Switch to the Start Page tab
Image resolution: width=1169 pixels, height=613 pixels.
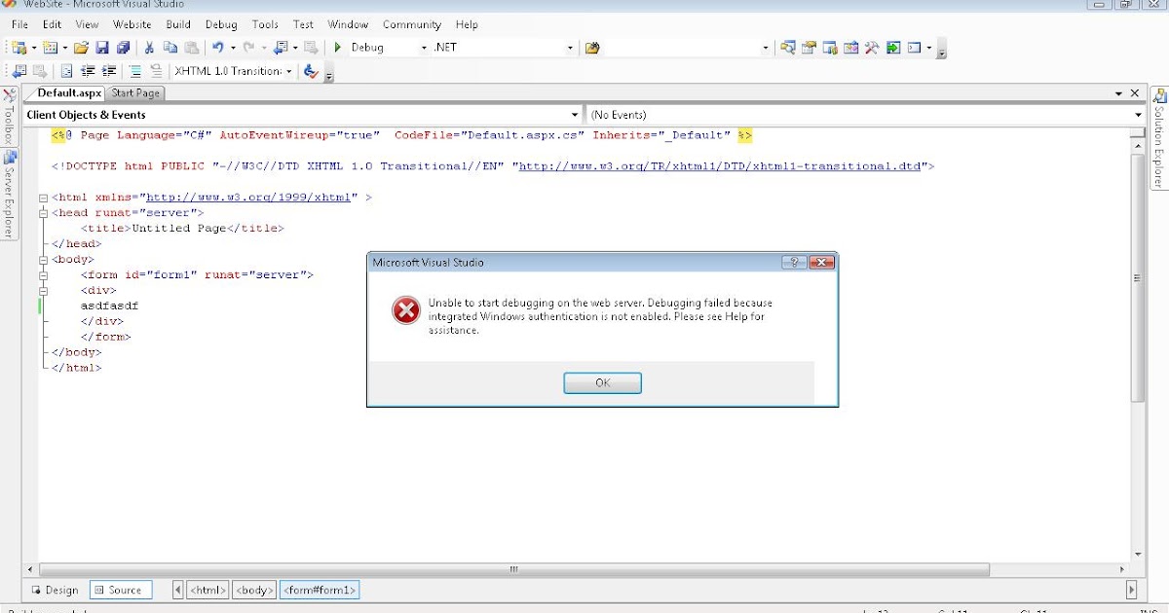(x=135, y=92)
